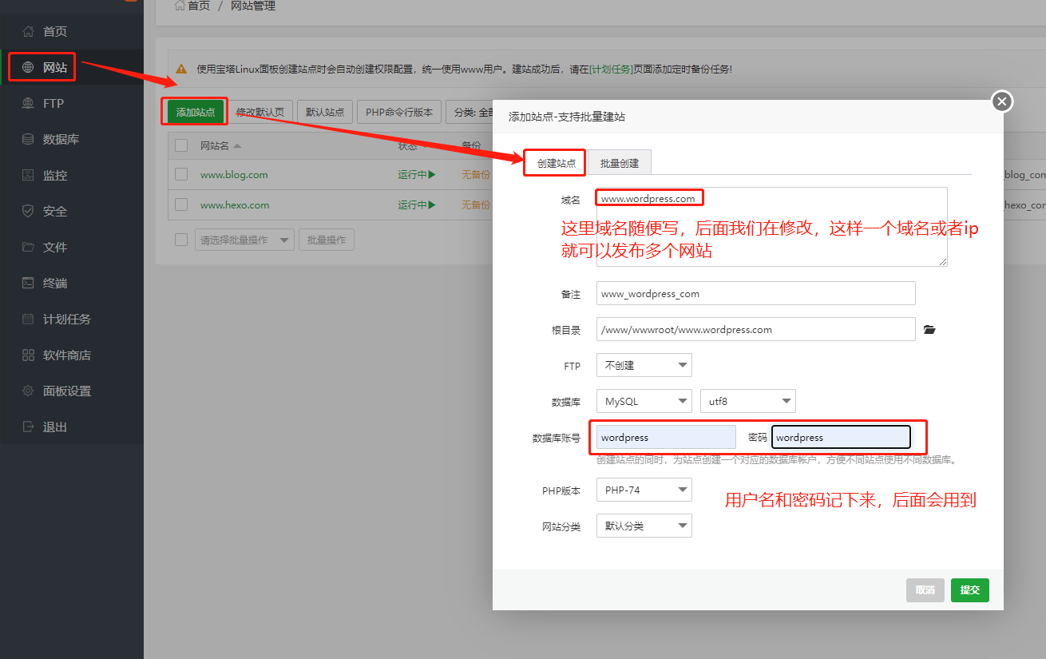Check the box for www.blog.com row

[x=181, y=174]
